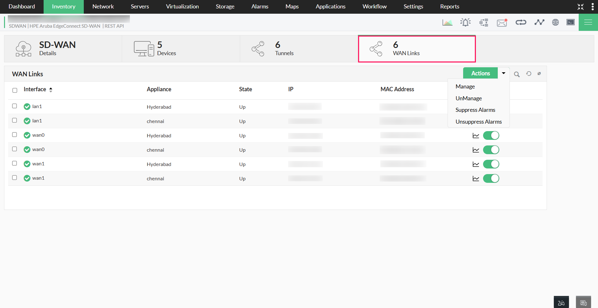Open the Alarms tab

260,7
